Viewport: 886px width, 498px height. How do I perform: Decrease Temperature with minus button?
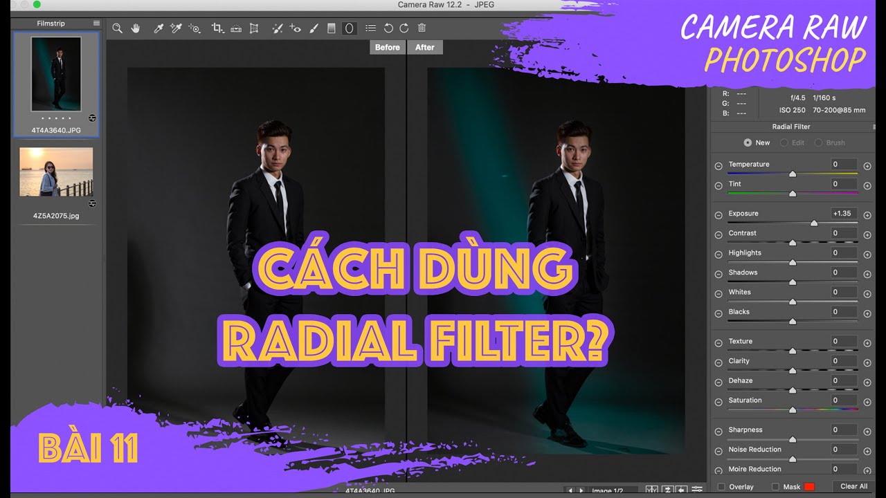click(718, 166)
